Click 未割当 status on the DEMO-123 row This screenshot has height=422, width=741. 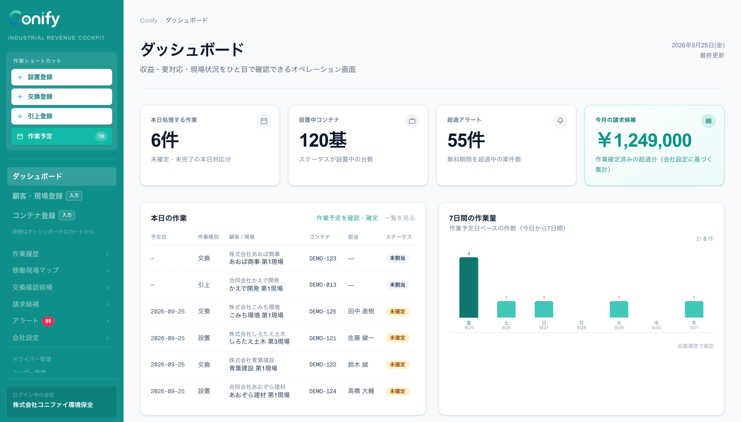tap(397, 258)
